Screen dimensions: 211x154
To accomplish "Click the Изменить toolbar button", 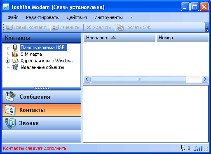I will 66,27.
